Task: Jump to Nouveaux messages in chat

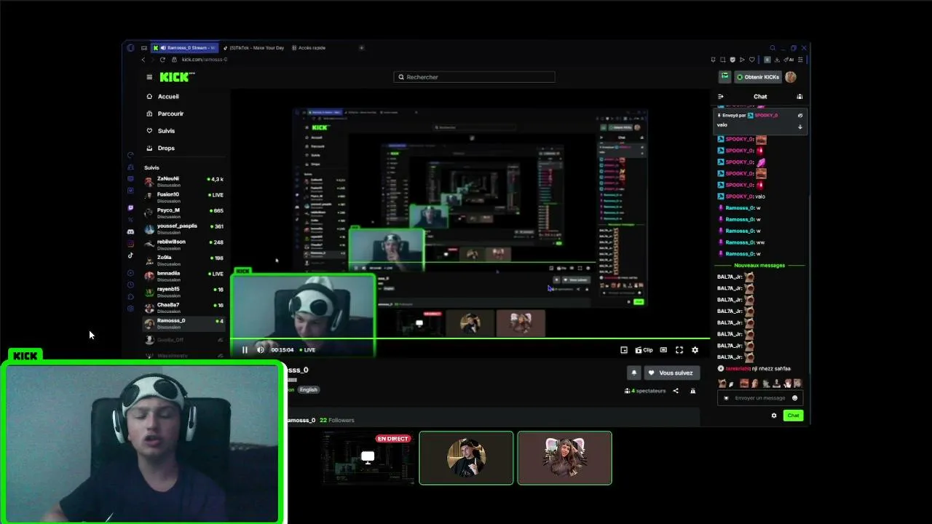Action: click(759, 266)
